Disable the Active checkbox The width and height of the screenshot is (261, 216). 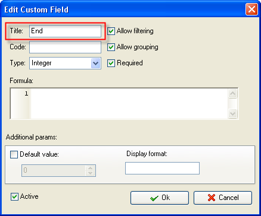click(x=14, y=197)
